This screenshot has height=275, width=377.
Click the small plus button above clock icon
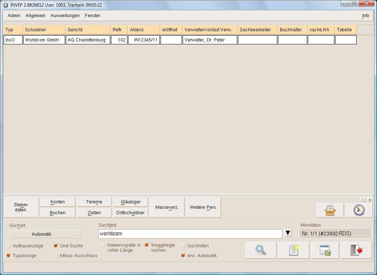(x=370, y=200)
